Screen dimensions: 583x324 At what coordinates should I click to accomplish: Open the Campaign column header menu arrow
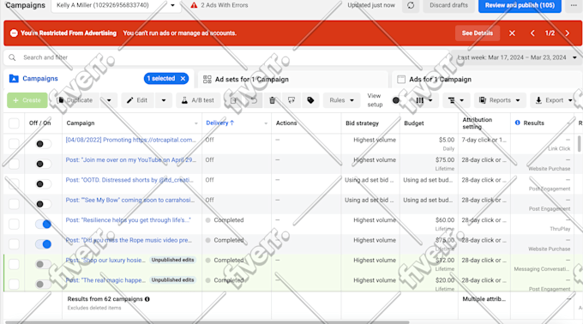pyautogui.click(x=196, y=123)
